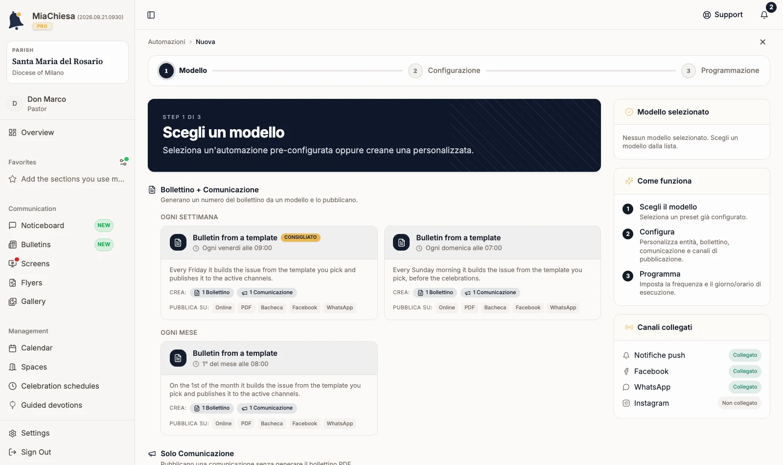Click the Modello selezionato check icon

coord(629,112)
